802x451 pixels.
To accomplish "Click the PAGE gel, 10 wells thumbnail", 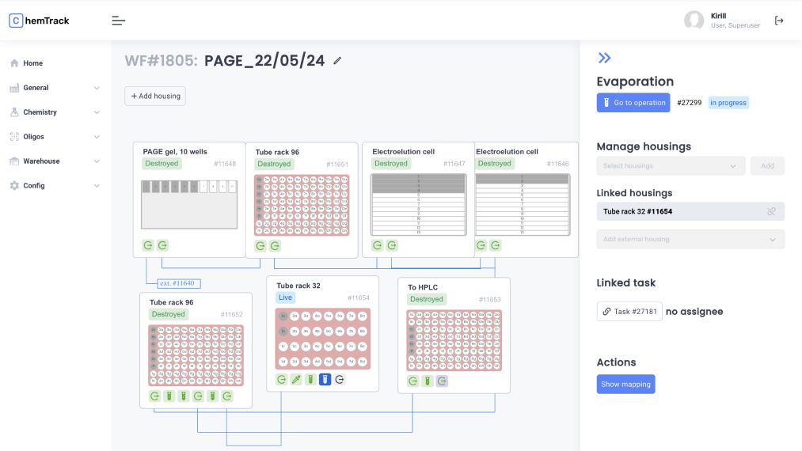I will tap(189, 205).
